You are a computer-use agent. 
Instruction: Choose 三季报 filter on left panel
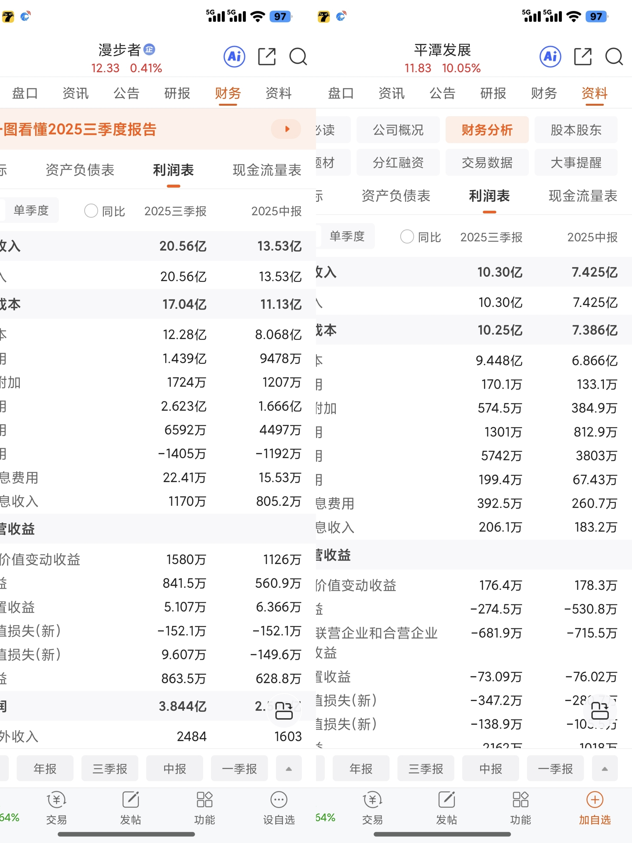[x=110, y=769]
